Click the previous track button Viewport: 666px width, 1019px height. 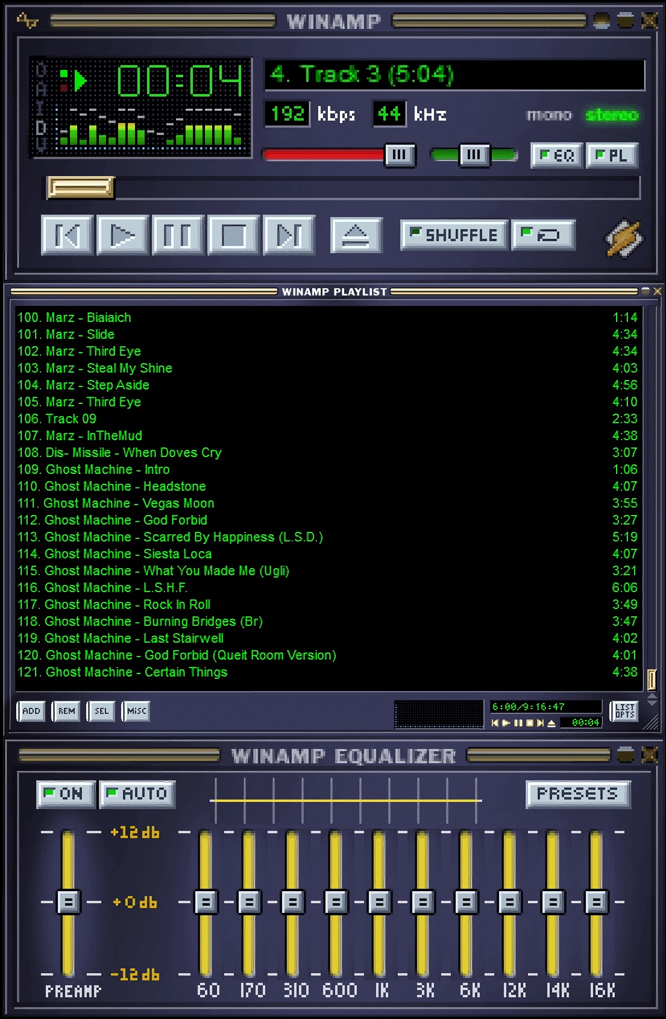(x=68, y=235)
